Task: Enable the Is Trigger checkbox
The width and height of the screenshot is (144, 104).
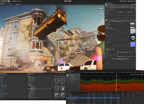Action: tap(117, 51)
